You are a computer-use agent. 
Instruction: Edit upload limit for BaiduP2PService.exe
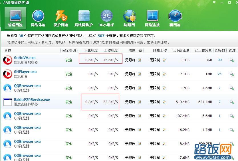164,102
